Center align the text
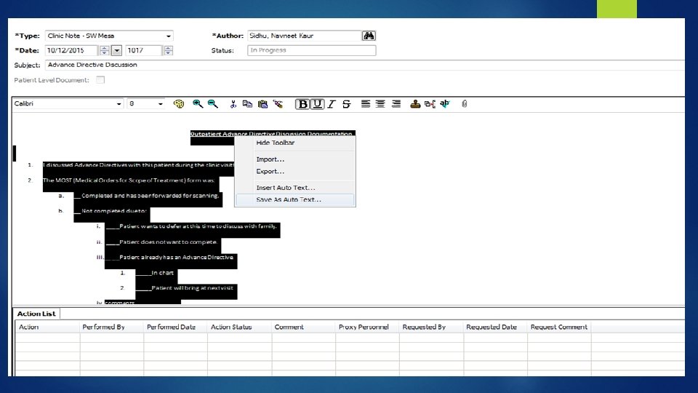 380,104
